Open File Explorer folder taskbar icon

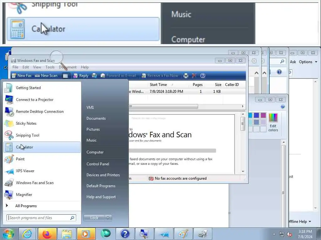pyautogui.click(x=66, y=234)
